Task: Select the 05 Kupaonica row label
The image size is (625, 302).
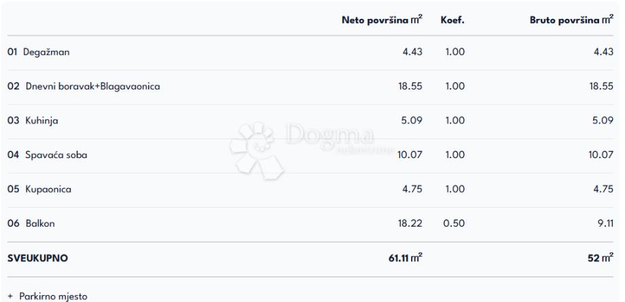Action: tap(39, 189)
